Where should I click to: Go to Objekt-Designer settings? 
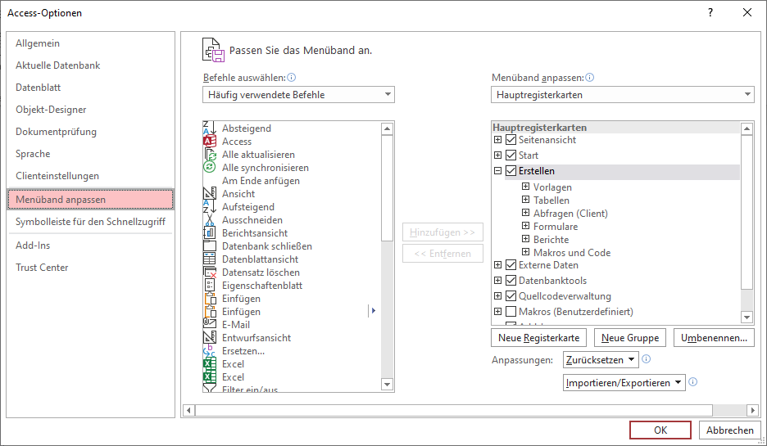click(90, 110)
